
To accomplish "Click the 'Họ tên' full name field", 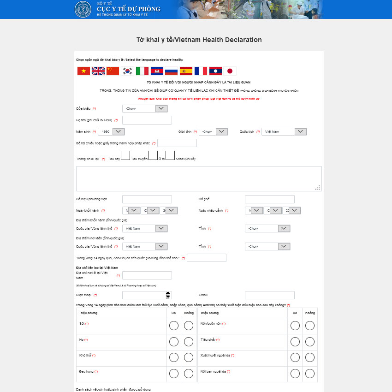I will click(x=147, y=120).
